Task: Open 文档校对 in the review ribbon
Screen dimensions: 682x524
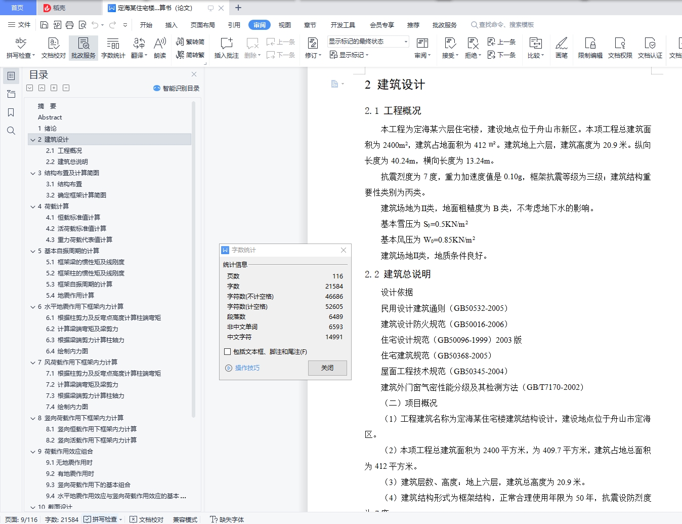Action: [x=54, y=48]
